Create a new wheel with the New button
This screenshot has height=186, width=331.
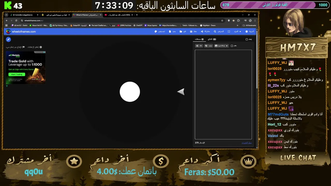(172, 32)
